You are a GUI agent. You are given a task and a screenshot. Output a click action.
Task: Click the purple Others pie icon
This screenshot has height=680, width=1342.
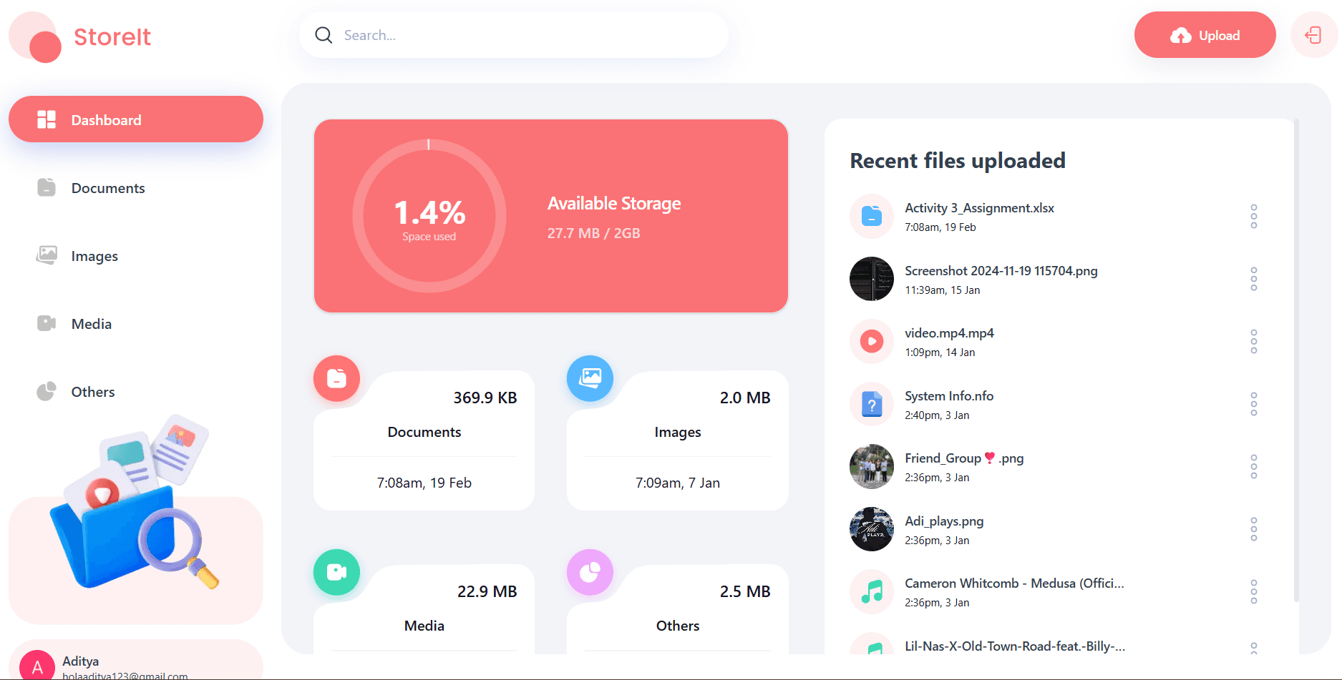(590, 572)
